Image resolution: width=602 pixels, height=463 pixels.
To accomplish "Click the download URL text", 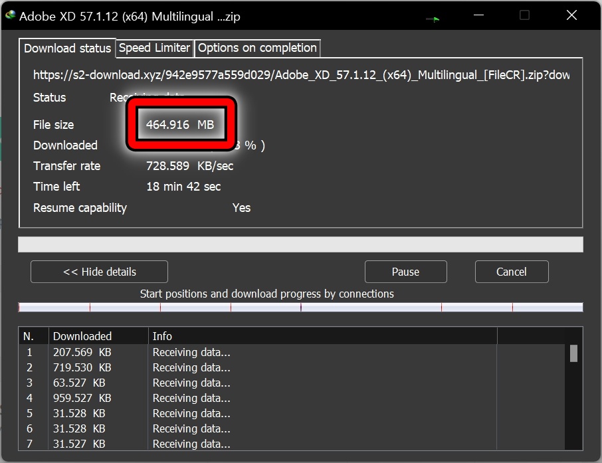I will [302, 75].
